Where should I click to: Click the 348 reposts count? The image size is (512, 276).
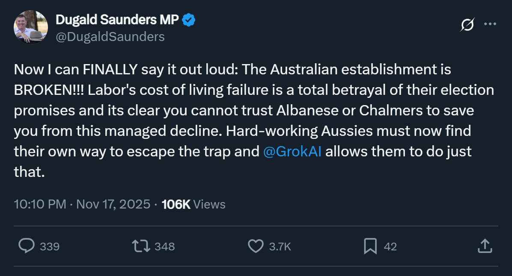(x=164, y=247)
